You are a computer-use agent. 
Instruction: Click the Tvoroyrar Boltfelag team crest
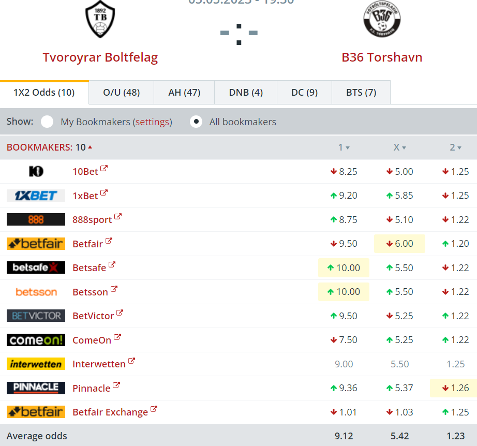pos(100,19)
